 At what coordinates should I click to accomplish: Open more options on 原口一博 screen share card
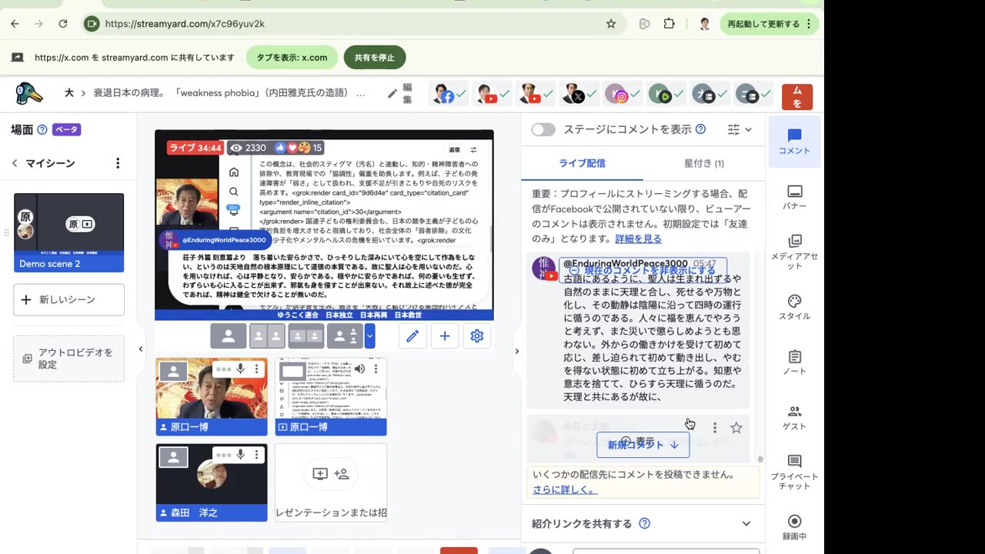pyautogui.click(x=376, y=369)
